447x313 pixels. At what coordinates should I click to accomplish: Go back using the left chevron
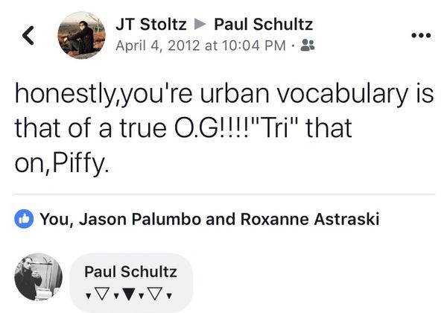click(28, 35)
